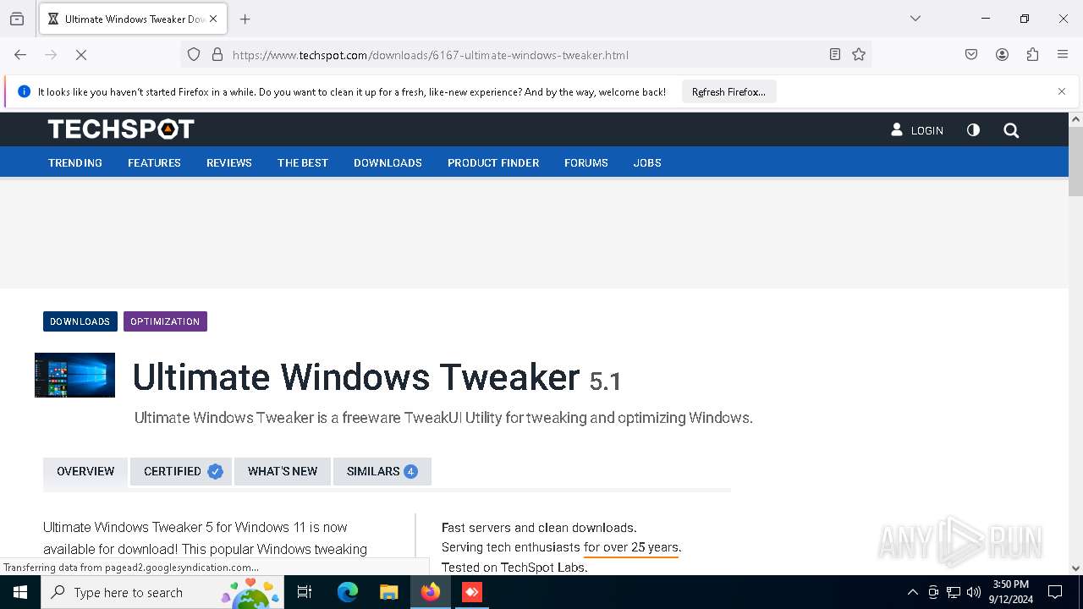
Task: Click 'for over 25 years' link
Action: coord(631,547)
